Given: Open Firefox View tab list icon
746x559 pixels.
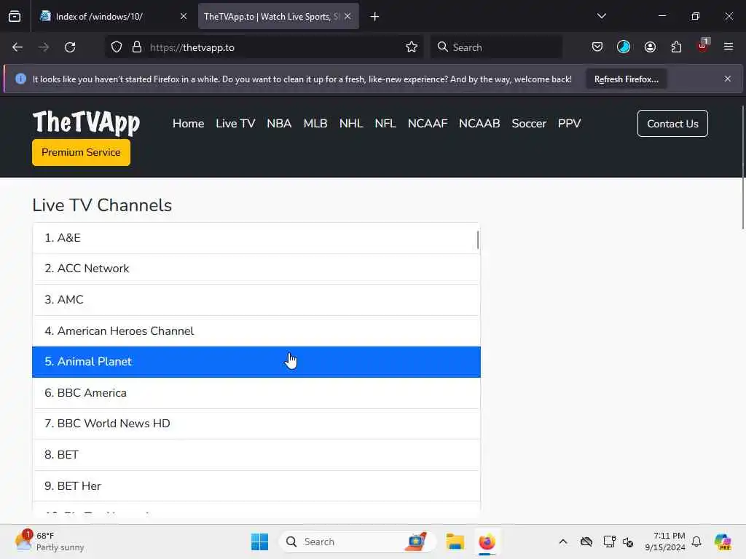Looking at the screenshot, I should [15, 17].
